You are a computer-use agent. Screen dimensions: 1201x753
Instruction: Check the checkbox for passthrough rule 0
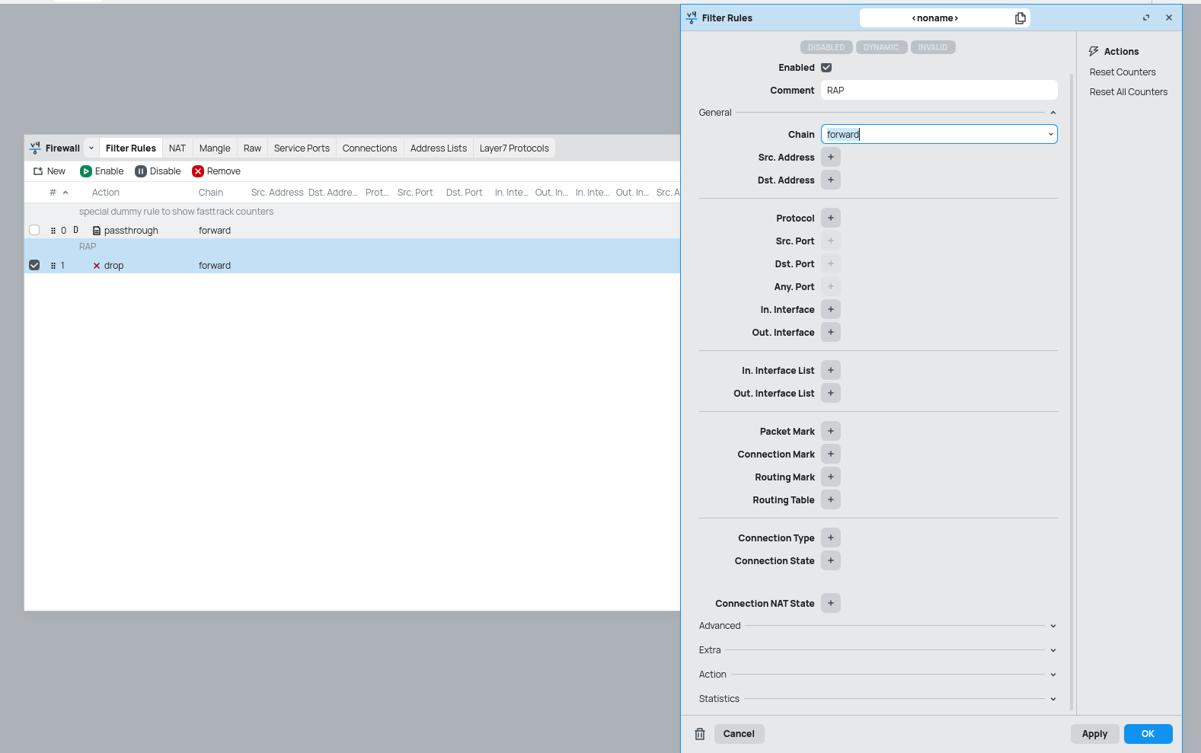[34, 230]
